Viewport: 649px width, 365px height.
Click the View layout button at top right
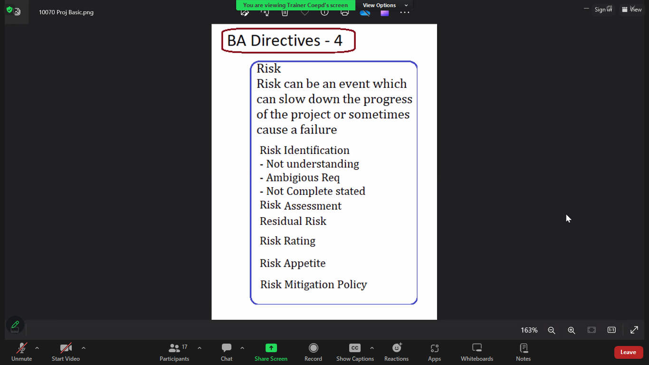632,10
